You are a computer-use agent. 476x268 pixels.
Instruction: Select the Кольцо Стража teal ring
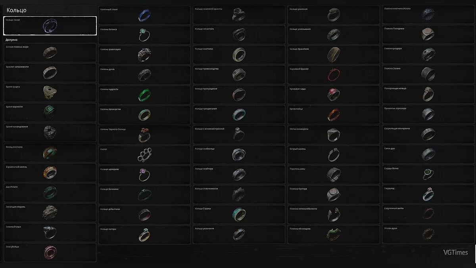coord(239,214)
